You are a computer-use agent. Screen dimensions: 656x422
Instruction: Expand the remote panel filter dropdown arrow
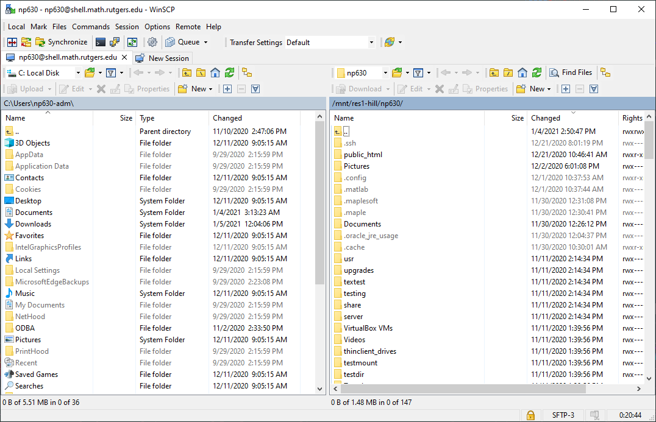tap(429, 73)
